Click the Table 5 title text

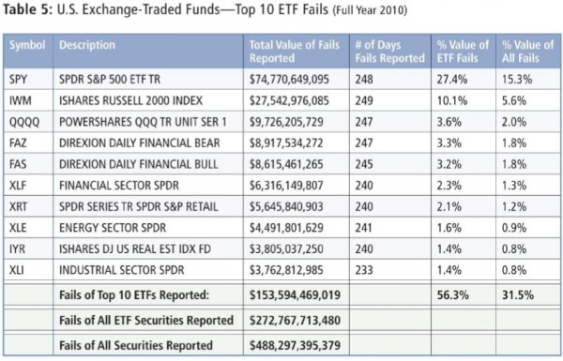point(205,9)
